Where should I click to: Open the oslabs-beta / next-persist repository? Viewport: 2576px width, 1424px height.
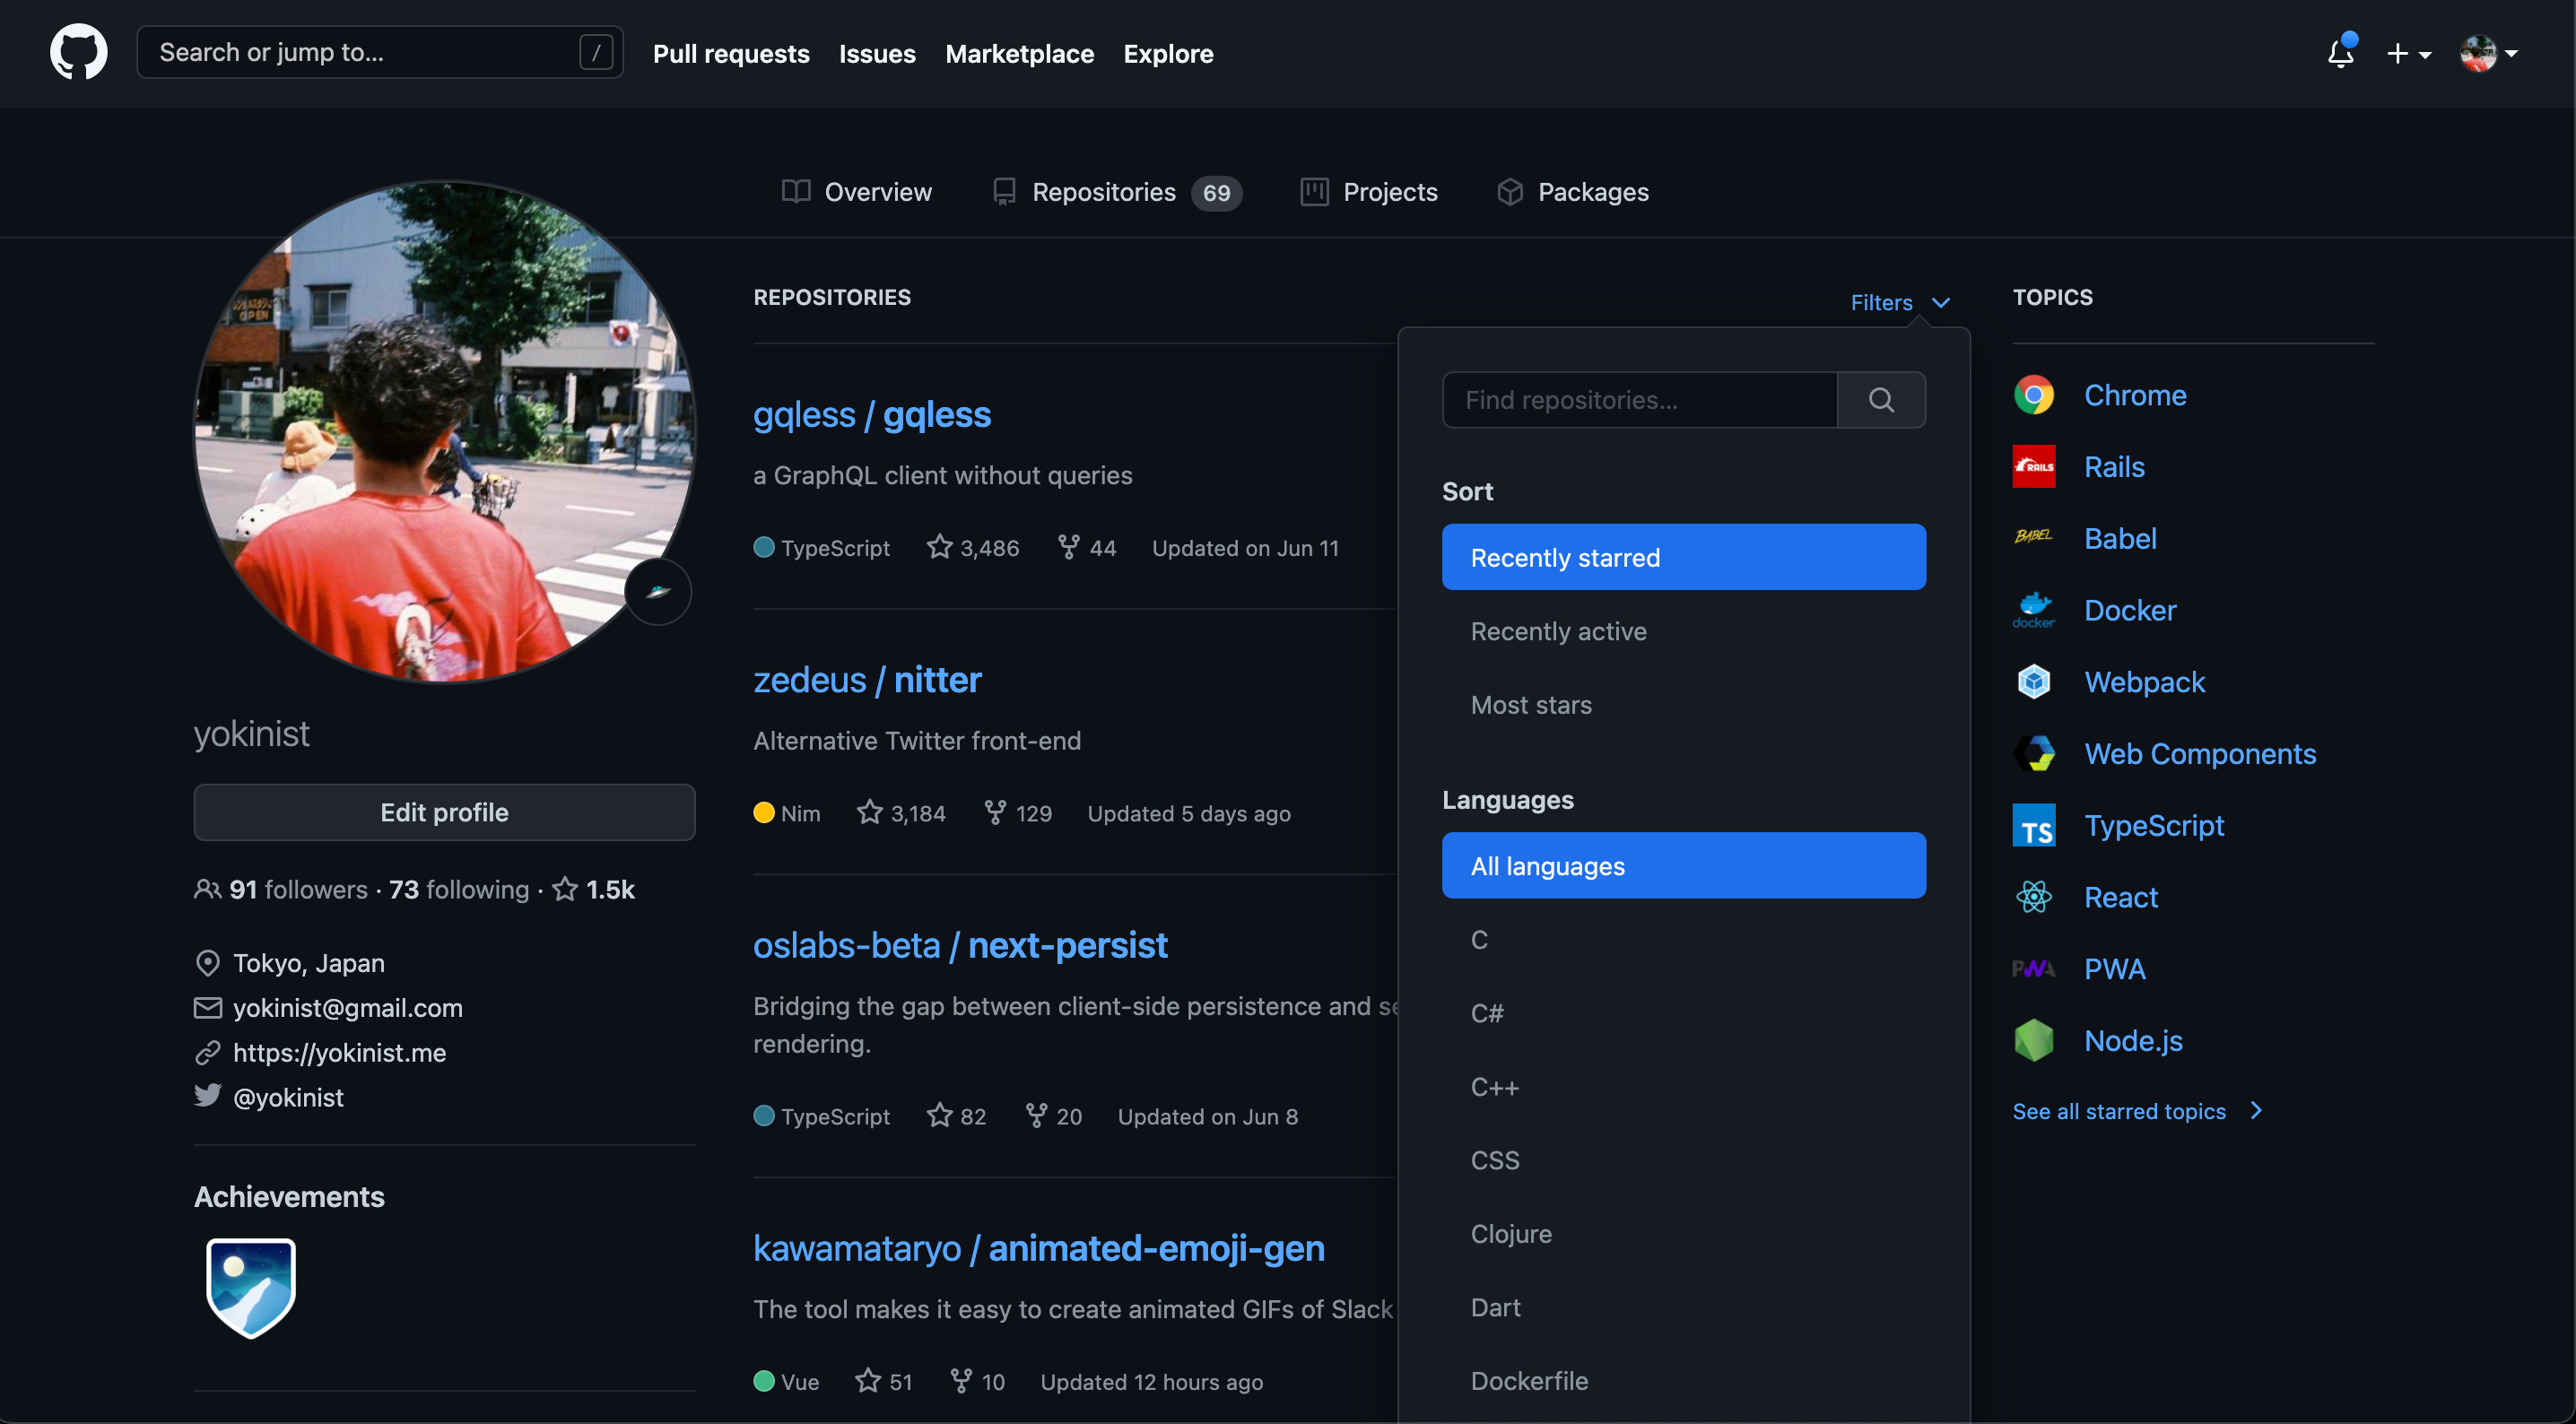point(960,945)
